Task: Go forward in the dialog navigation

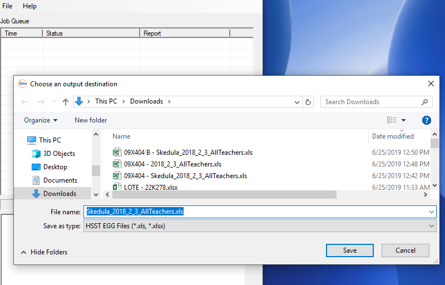Action: click(x=41, y=102)
